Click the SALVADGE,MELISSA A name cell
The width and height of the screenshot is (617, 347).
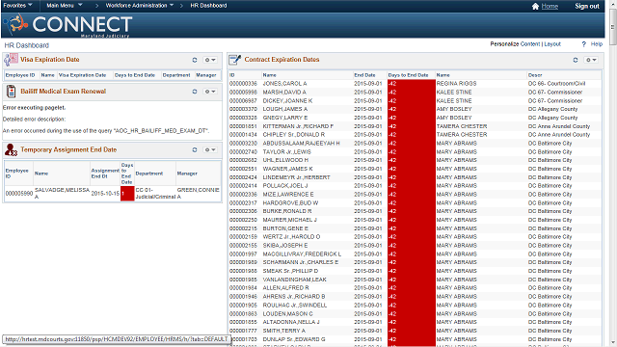click(62, 193)
